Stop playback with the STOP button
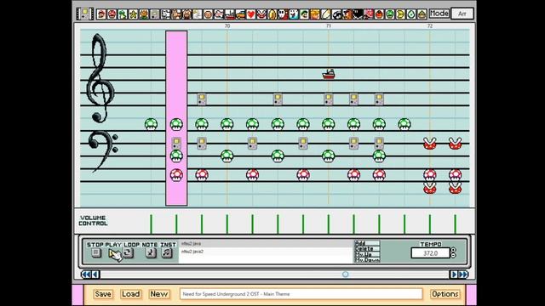Image resolution: width=545 pixels, height=306 pixels. [x=96, y=253]
